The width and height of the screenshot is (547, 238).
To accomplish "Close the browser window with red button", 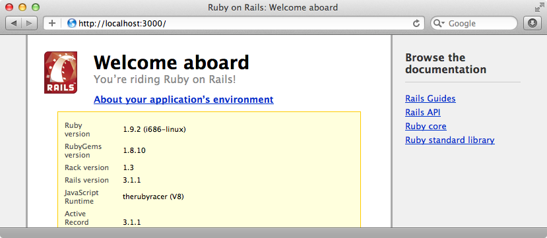I will point(9,7).
